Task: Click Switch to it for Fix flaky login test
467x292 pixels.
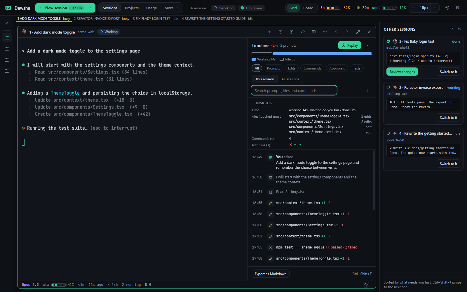Action: (448, 72)
